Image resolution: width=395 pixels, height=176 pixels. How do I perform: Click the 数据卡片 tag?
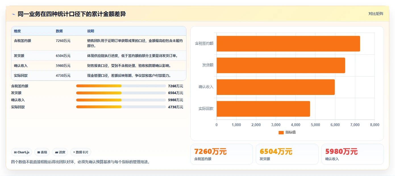81,152
